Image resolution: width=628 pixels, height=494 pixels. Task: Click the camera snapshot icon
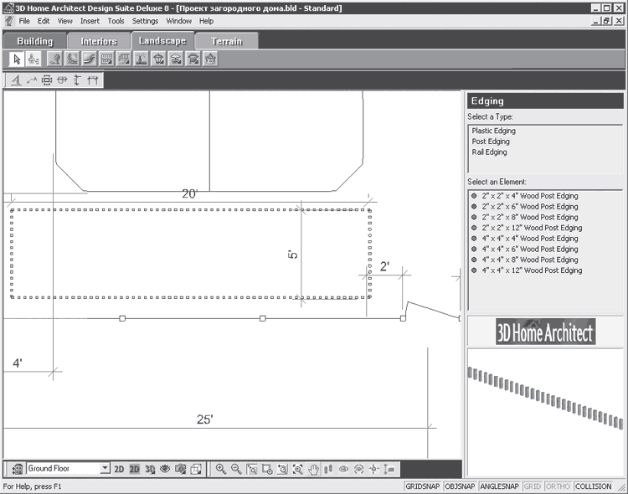179,469
